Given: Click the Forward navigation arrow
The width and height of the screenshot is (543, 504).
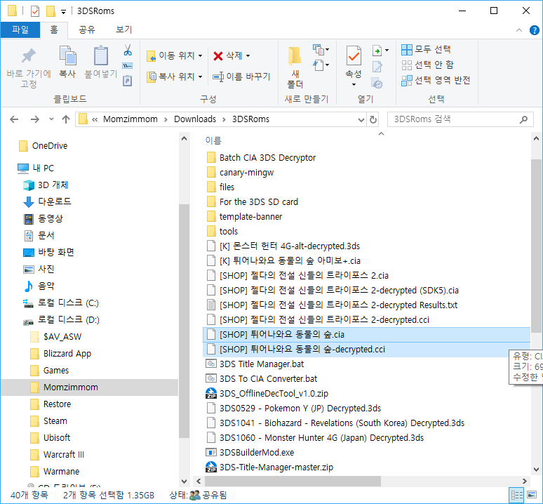Looking at the screenshot, I should [35, 119].
